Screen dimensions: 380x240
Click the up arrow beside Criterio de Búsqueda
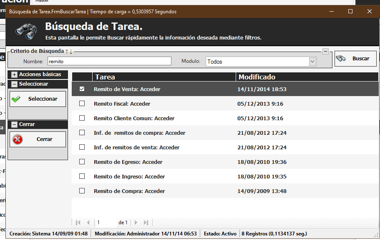[67, 51]
